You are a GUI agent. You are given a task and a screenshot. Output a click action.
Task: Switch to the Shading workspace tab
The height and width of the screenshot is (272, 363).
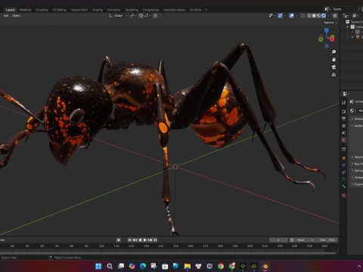click(98, 10)
